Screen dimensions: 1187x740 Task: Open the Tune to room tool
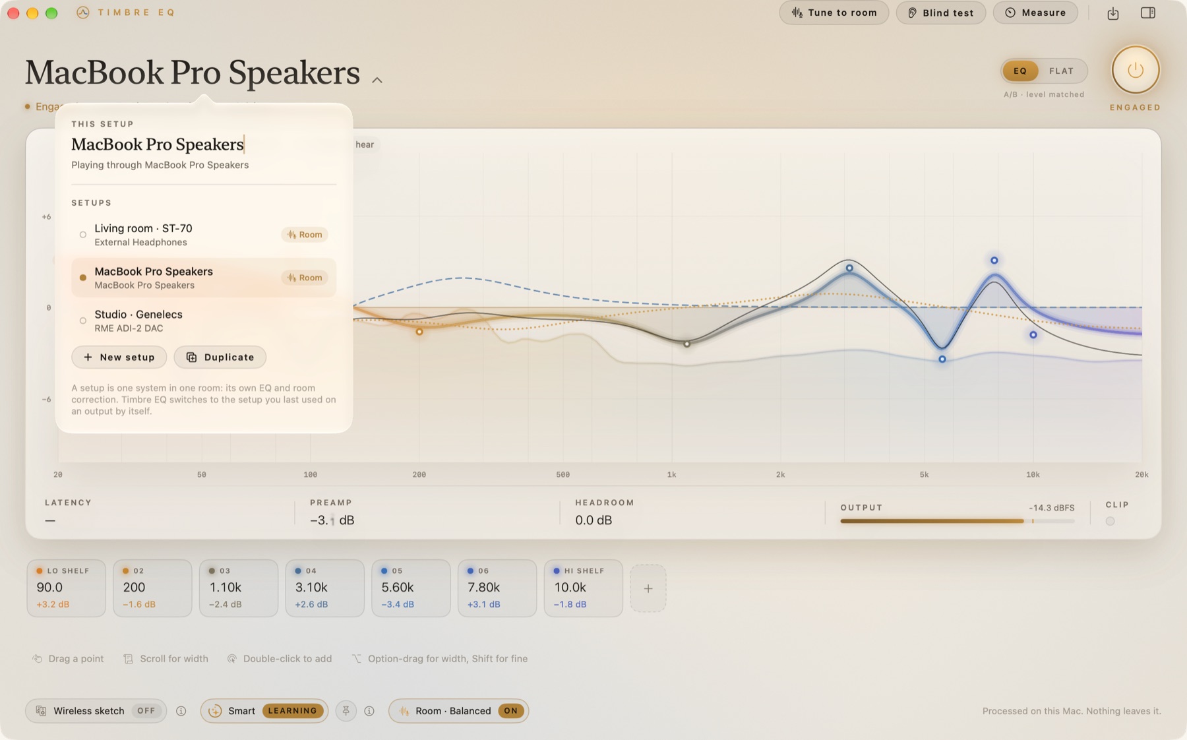tap(834, 13)
